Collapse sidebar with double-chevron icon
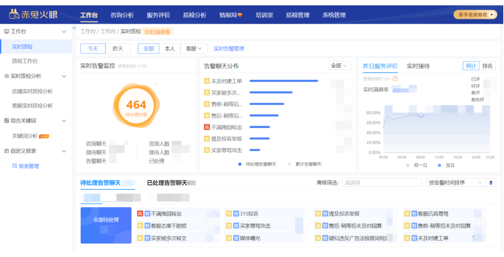 pos(74,28)
